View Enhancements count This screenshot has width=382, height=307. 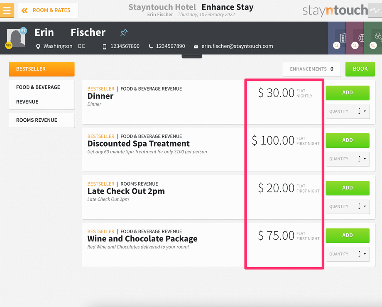click(x=311, y=69)
